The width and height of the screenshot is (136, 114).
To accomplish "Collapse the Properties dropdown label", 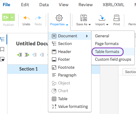I will [59, 24].
